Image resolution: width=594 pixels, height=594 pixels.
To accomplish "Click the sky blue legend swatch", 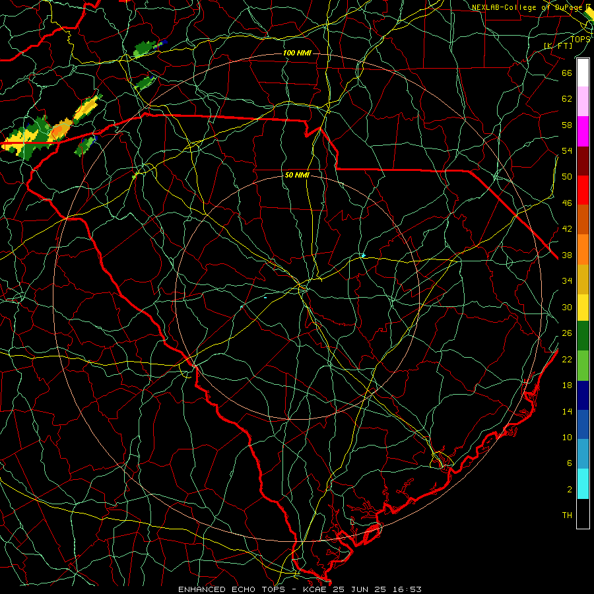I will point(583,454).
